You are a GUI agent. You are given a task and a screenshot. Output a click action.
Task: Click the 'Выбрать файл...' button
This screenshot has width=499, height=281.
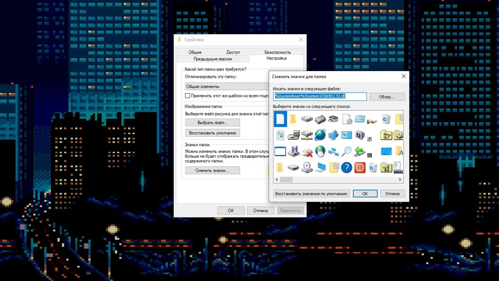tap(213, 122)
